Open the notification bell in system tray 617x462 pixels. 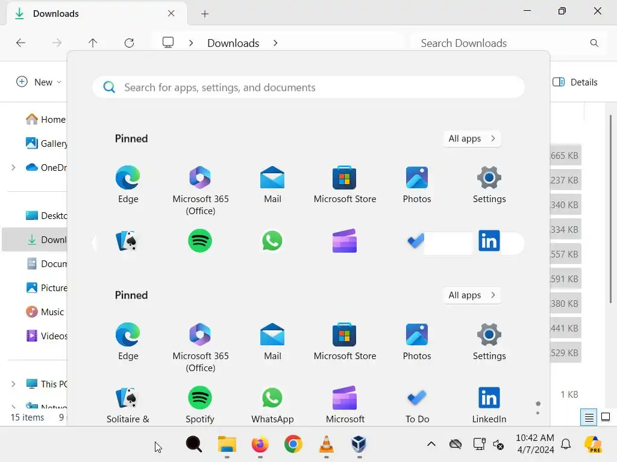[566, 445]
